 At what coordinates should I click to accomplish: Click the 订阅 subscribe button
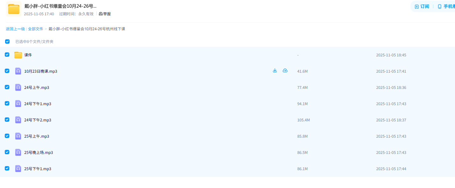point(422,7)
